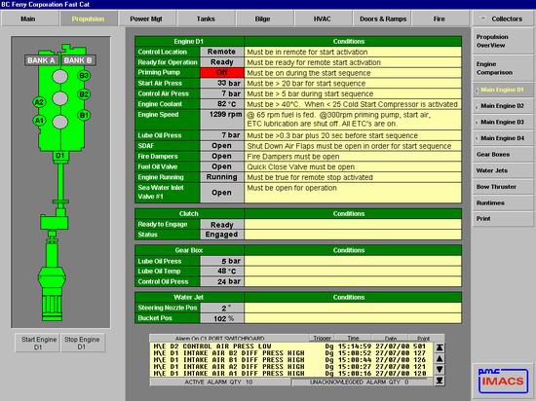Jump to bottom of alarm list

click(x=440, y=381)
